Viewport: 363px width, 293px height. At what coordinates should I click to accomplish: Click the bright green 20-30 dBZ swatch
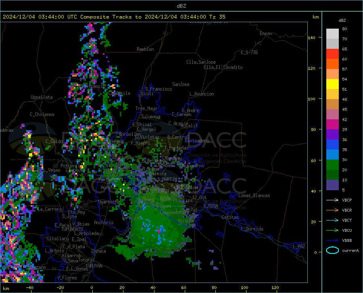(332, 165)
